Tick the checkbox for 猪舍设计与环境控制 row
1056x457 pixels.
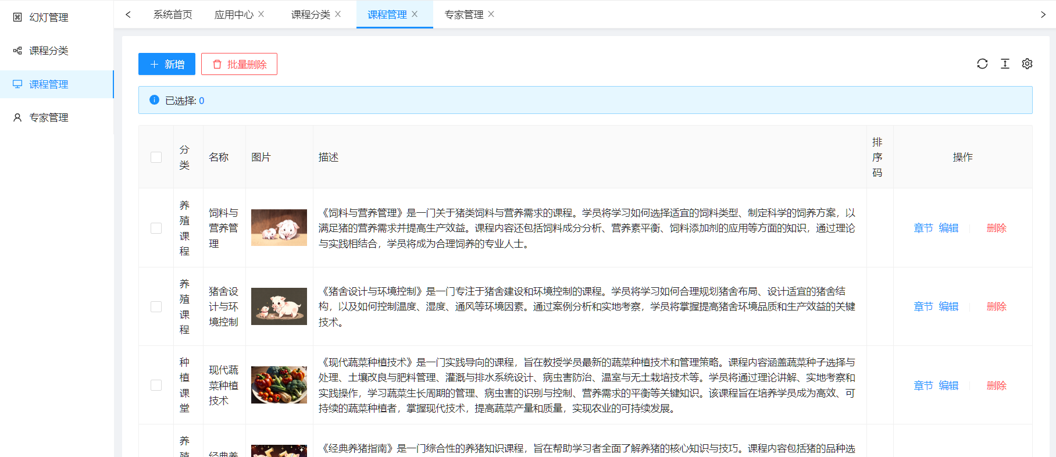point(156,306)
